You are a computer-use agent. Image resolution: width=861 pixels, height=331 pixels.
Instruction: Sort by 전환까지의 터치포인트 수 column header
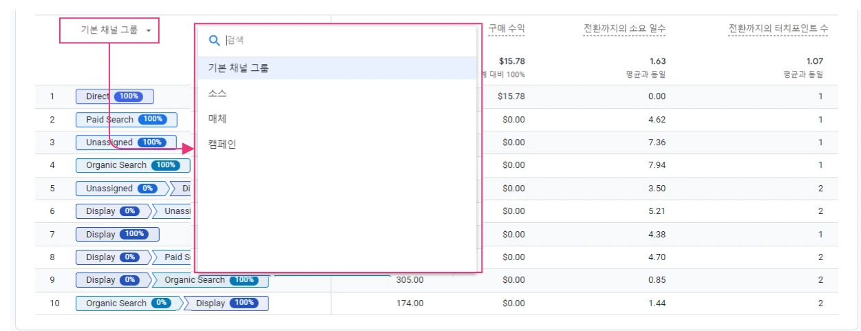point(778,29)
